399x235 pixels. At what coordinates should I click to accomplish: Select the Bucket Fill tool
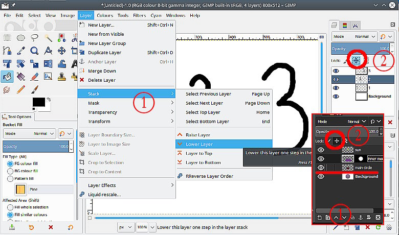(x=7, y=77)
